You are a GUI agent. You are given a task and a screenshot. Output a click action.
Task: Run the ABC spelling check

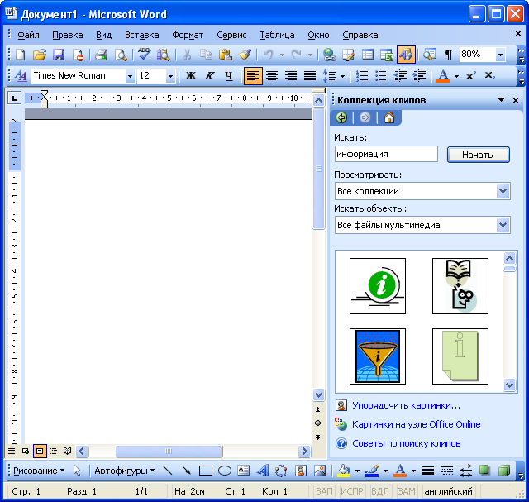[145, 55]
